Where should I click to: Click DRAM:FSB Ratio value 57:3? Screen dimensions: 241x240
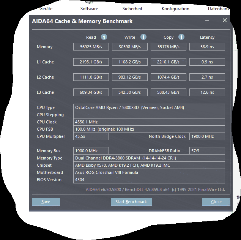(207, 151)
